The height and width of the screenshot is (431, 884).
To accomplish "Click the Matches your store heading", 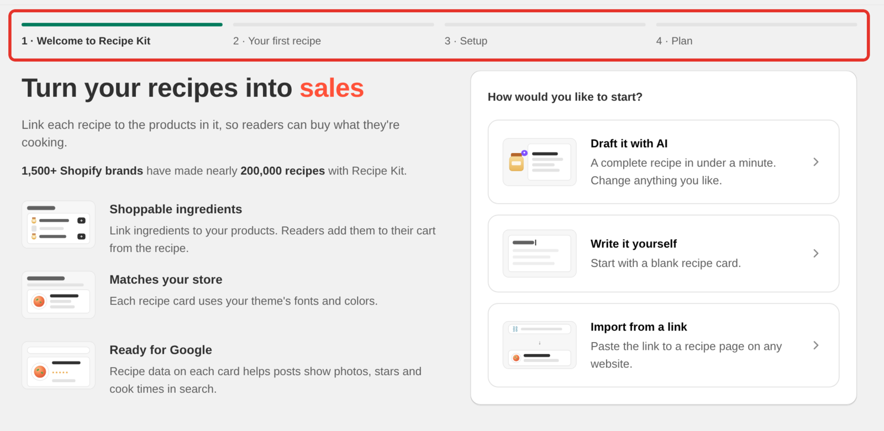I will [x=166, y=280].
